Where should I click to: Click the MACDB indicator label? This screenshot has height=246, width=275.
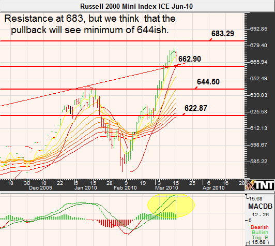tap(261, 206)
